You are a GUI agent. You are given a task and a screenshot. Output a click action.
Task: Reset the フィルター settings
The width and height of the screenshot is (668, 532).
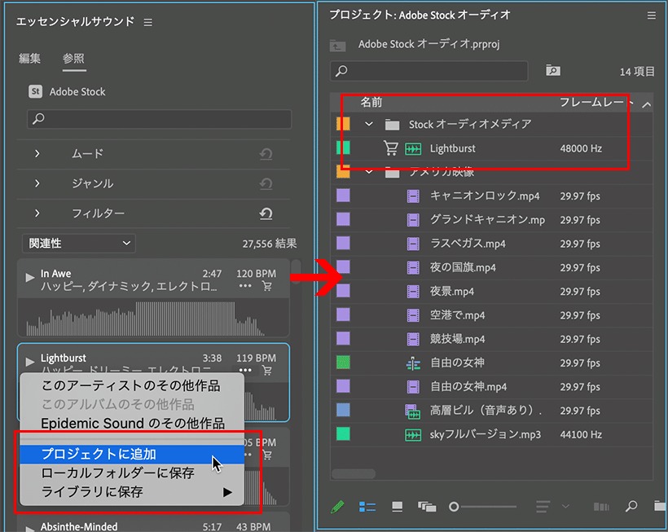pos(266,213)
